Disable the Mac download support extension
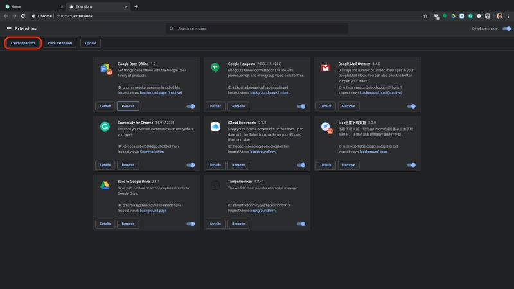 click(411, 165)
